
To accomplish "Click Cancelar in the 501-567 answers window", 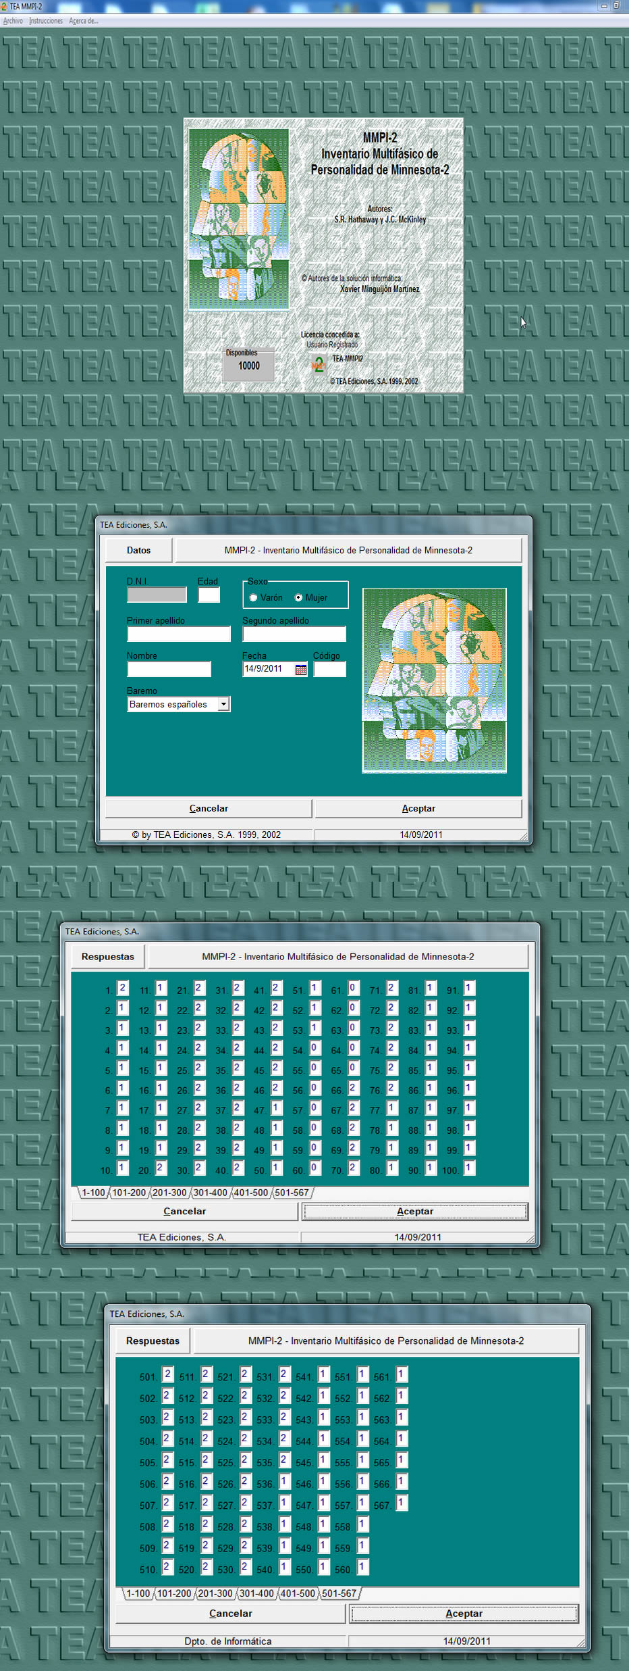I will (x=231, y=1613).
